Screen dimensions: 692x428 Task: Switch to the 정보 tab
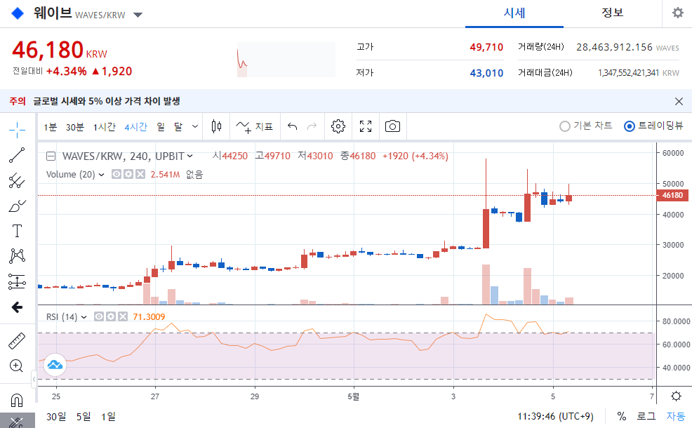pos(612,13)
